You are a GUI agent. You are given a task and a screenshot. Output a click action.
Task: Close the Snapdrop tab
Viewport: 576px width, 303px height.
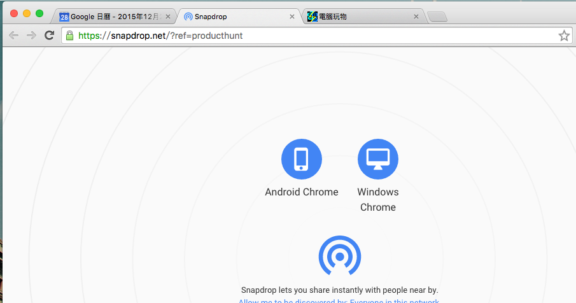pos(292,17)
